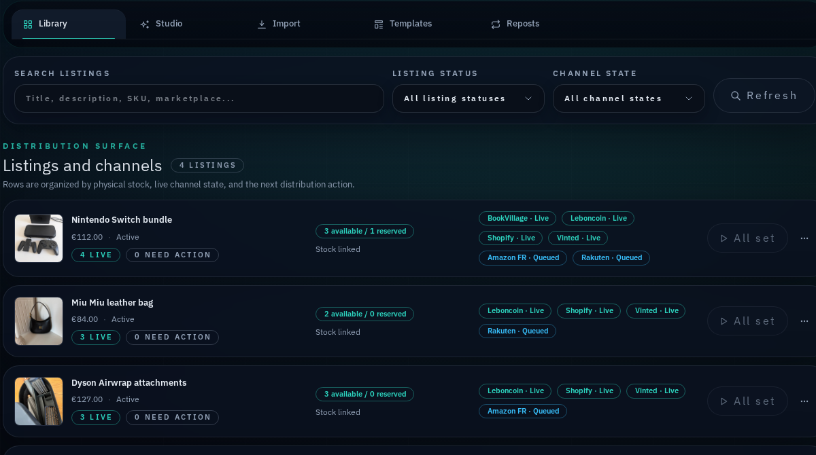816x455 pixels.
Task: Click Nintendo's Rakuten · Queued chip
Action: (611, 258)
